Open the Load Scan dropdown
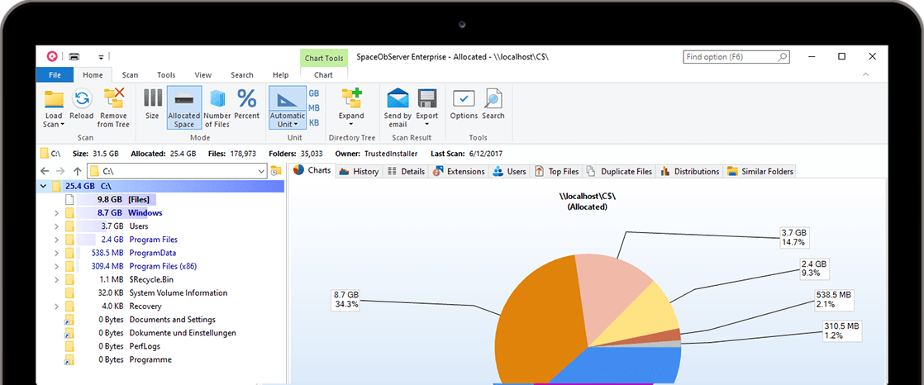This screenshot has width=924, height=385. [x=54, y=107]
